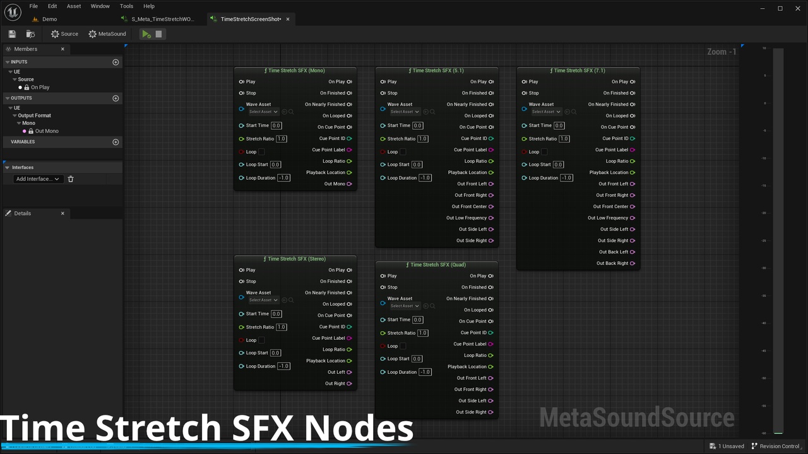Play the MetaSound preview
Viewport: 808px width, 454px height.
tap(146, 34)
